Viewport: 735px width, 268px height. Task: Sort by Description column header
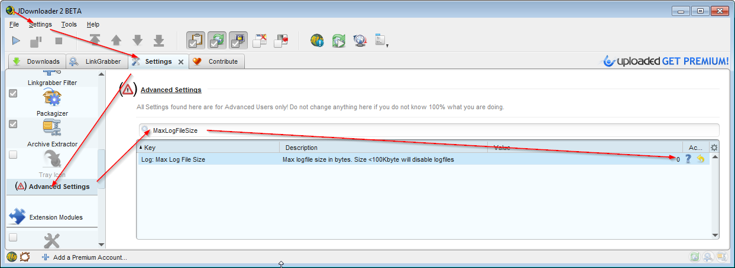coord(384,148)
